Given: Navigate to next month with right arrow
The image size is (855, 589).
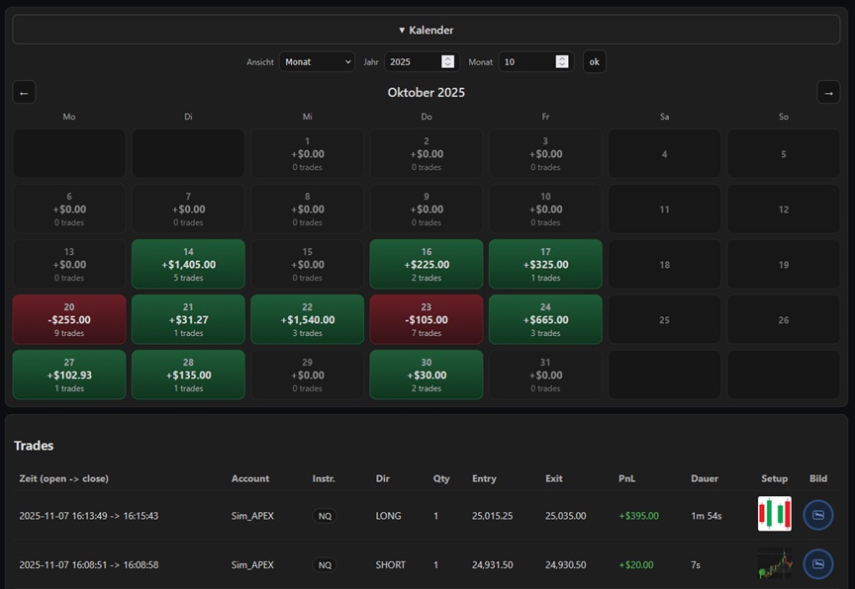Looking at the screenshot, I should [828, 92].
